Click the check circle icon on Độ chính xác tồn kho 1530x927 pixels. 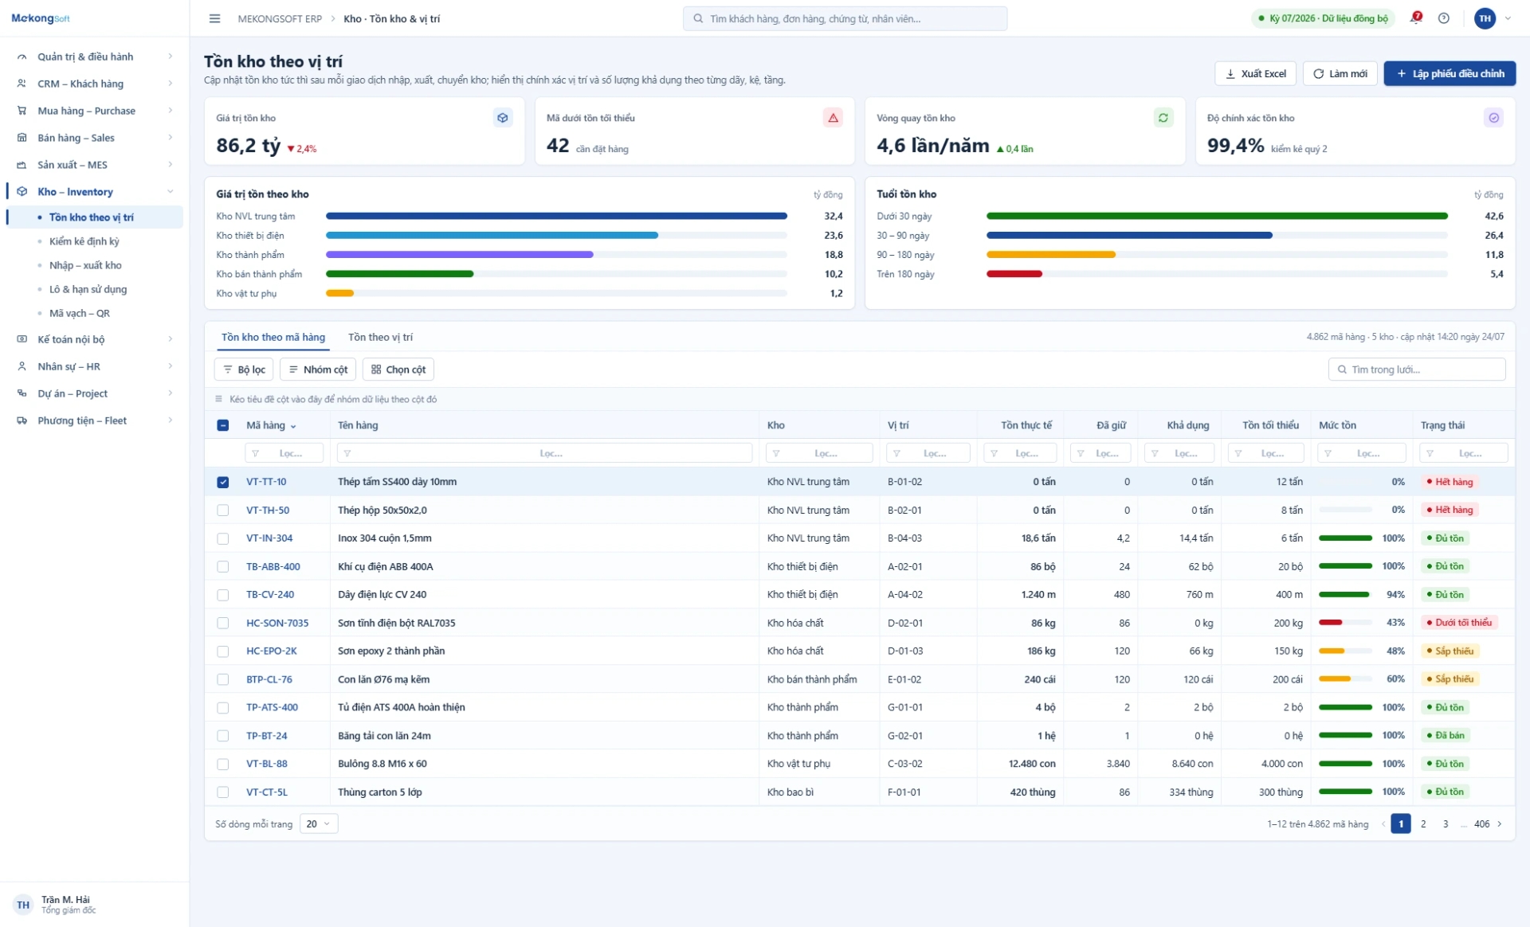[1493, 118]
